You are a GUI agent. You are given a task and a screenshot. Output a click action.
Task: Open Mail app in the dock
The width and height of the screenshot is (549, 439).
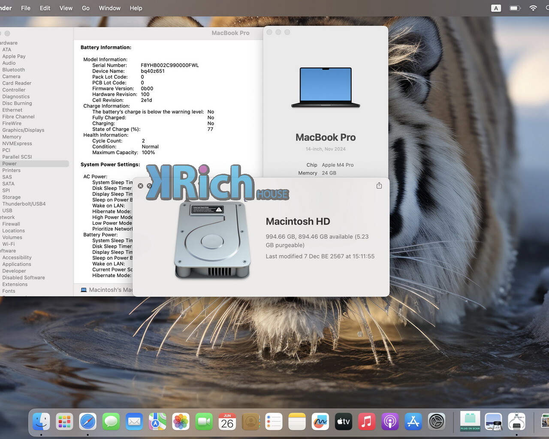[x=134, y=422]
